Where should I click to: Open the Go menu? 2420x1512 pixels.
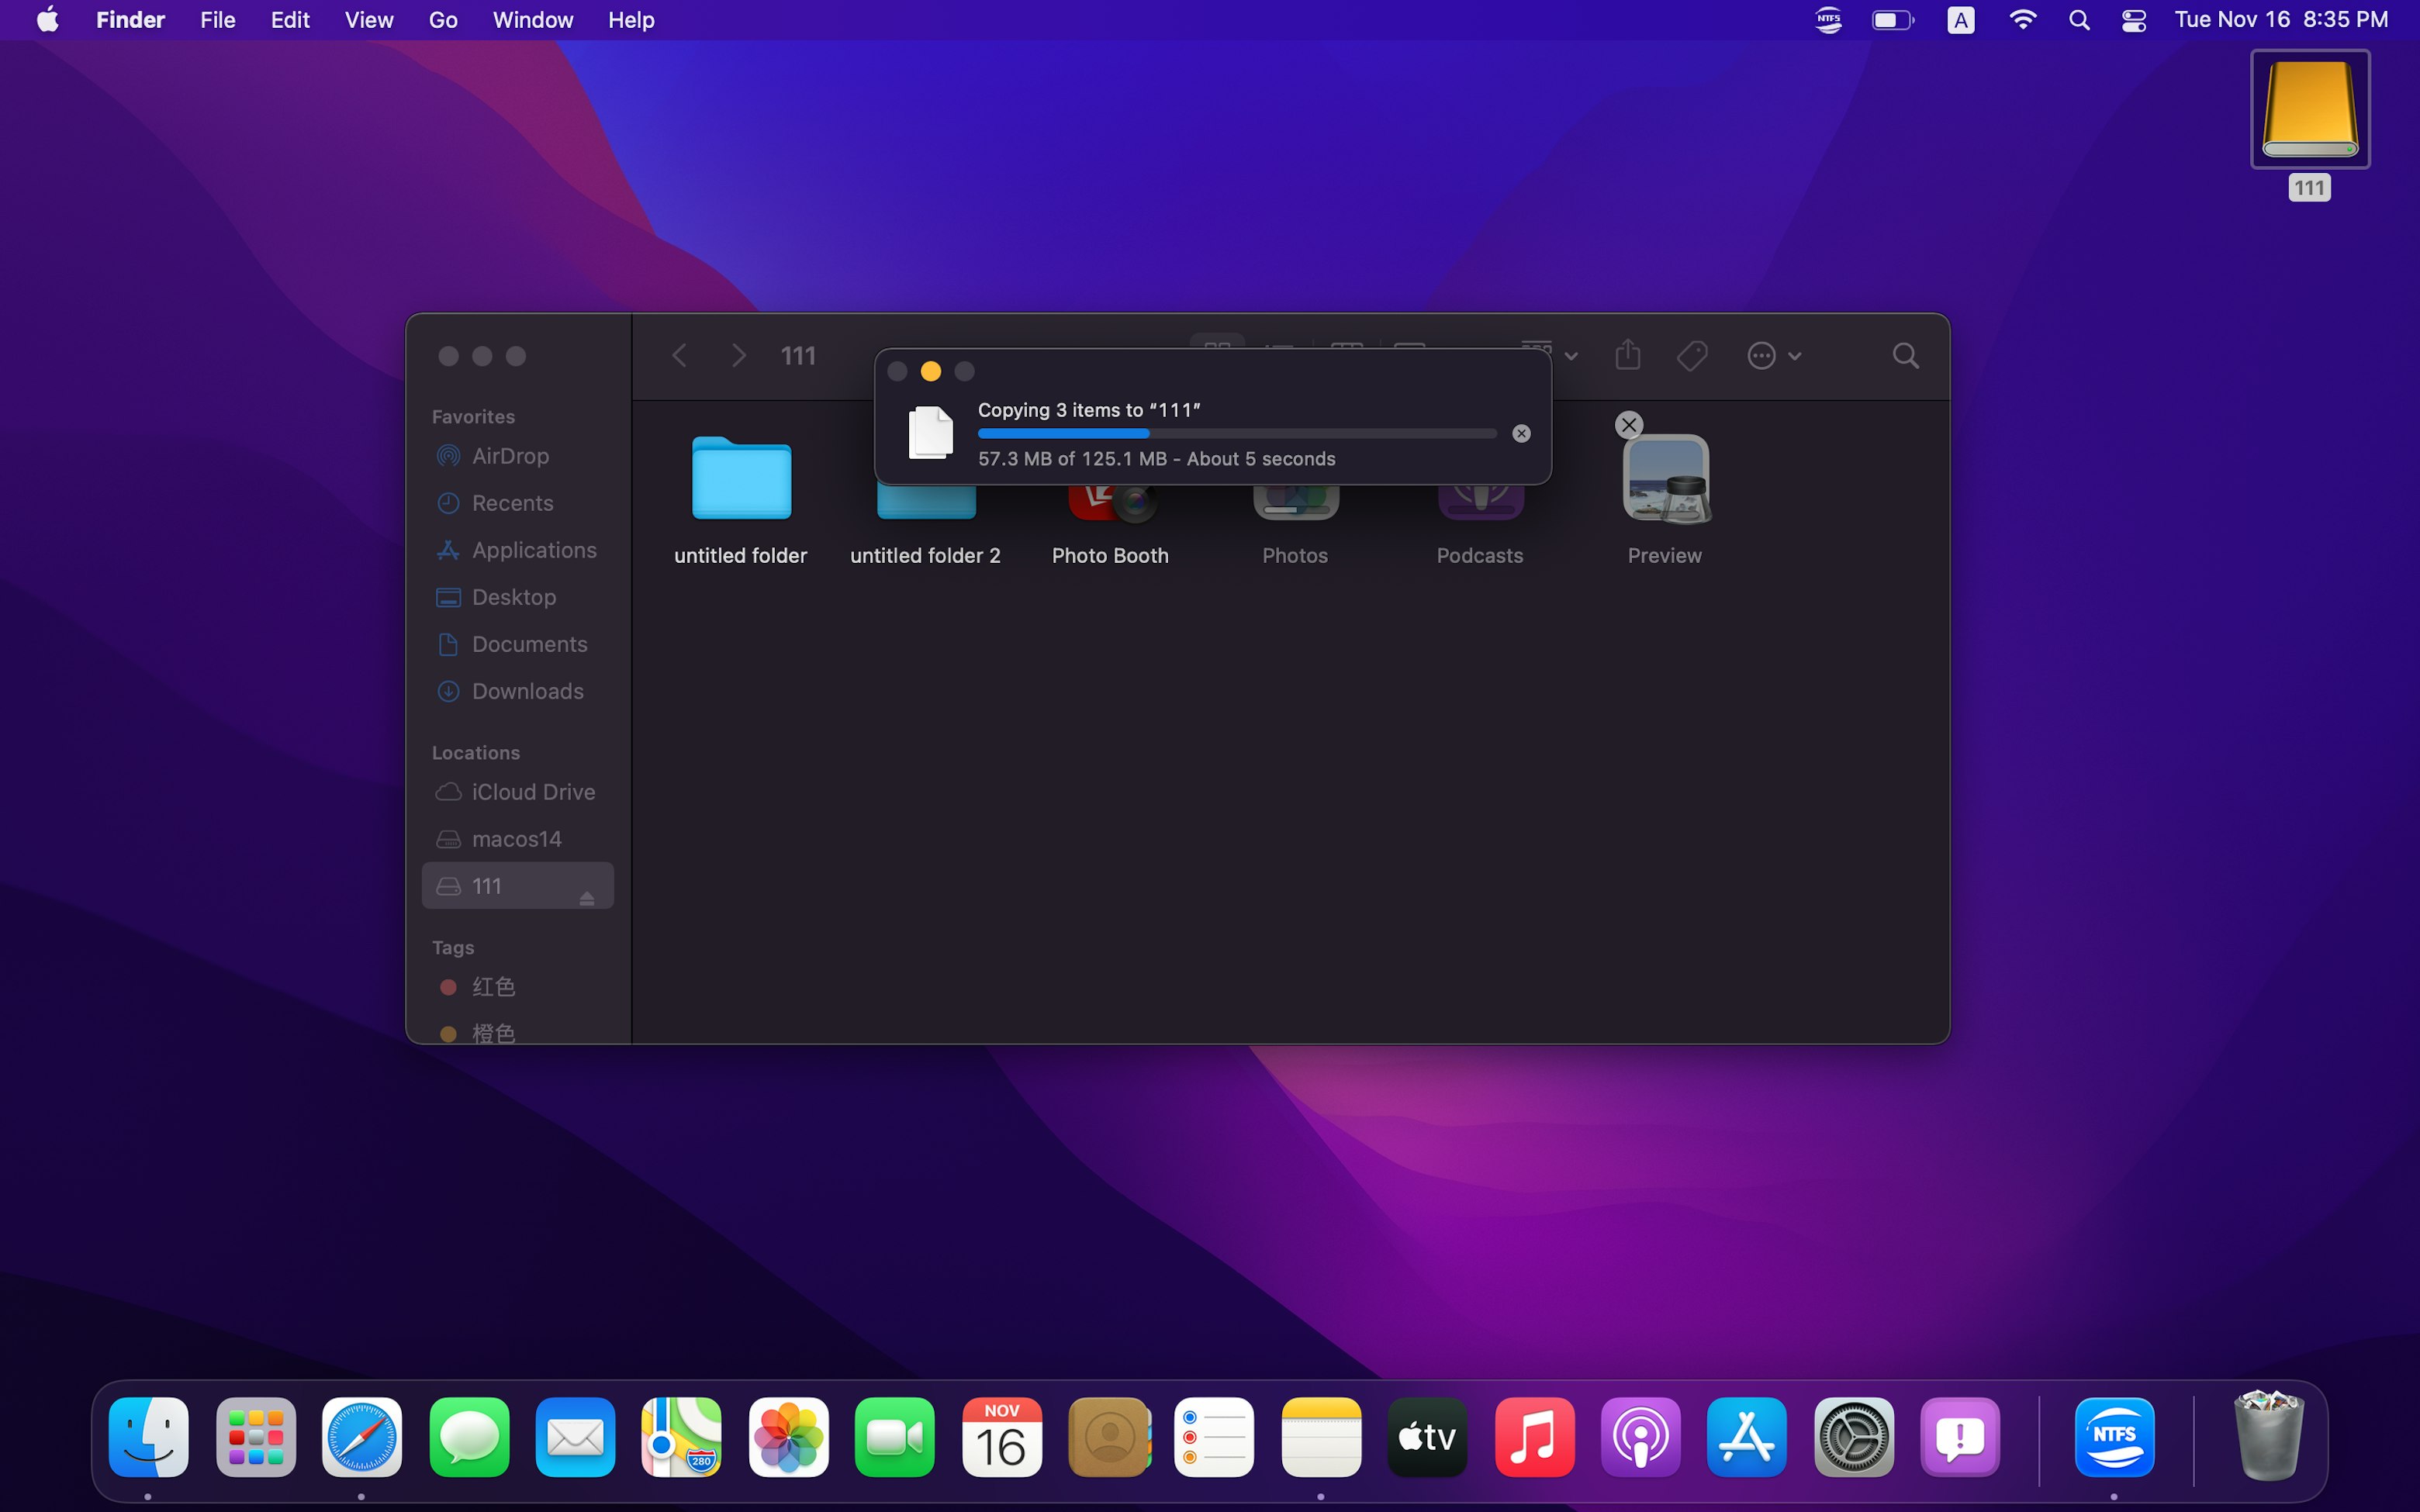pyautogui.click(x=441, y=19)
